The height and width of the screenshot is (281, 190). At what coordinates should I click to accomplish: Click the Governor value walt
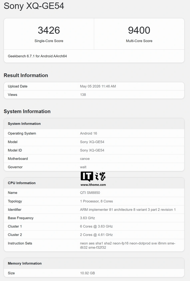tap(83, 167)
